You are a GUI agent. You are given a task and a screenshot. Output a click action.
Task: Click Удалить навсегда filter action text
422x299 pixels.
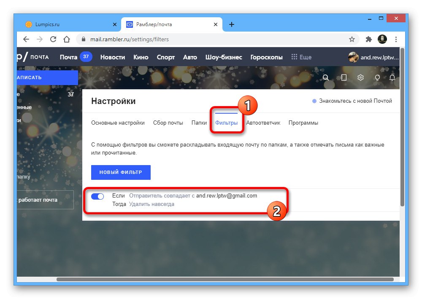(x=151, y=204)
